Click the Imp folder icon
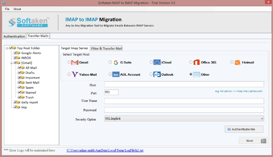Viewport: 273px width, 157px height. [18, 107]
